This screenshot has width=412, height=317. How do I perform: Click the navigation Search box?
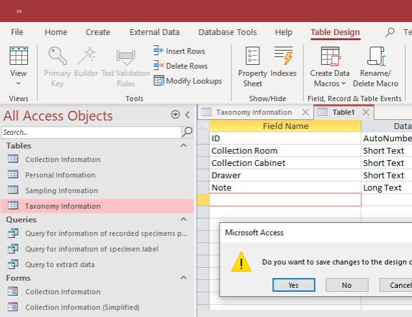(91, 132)
